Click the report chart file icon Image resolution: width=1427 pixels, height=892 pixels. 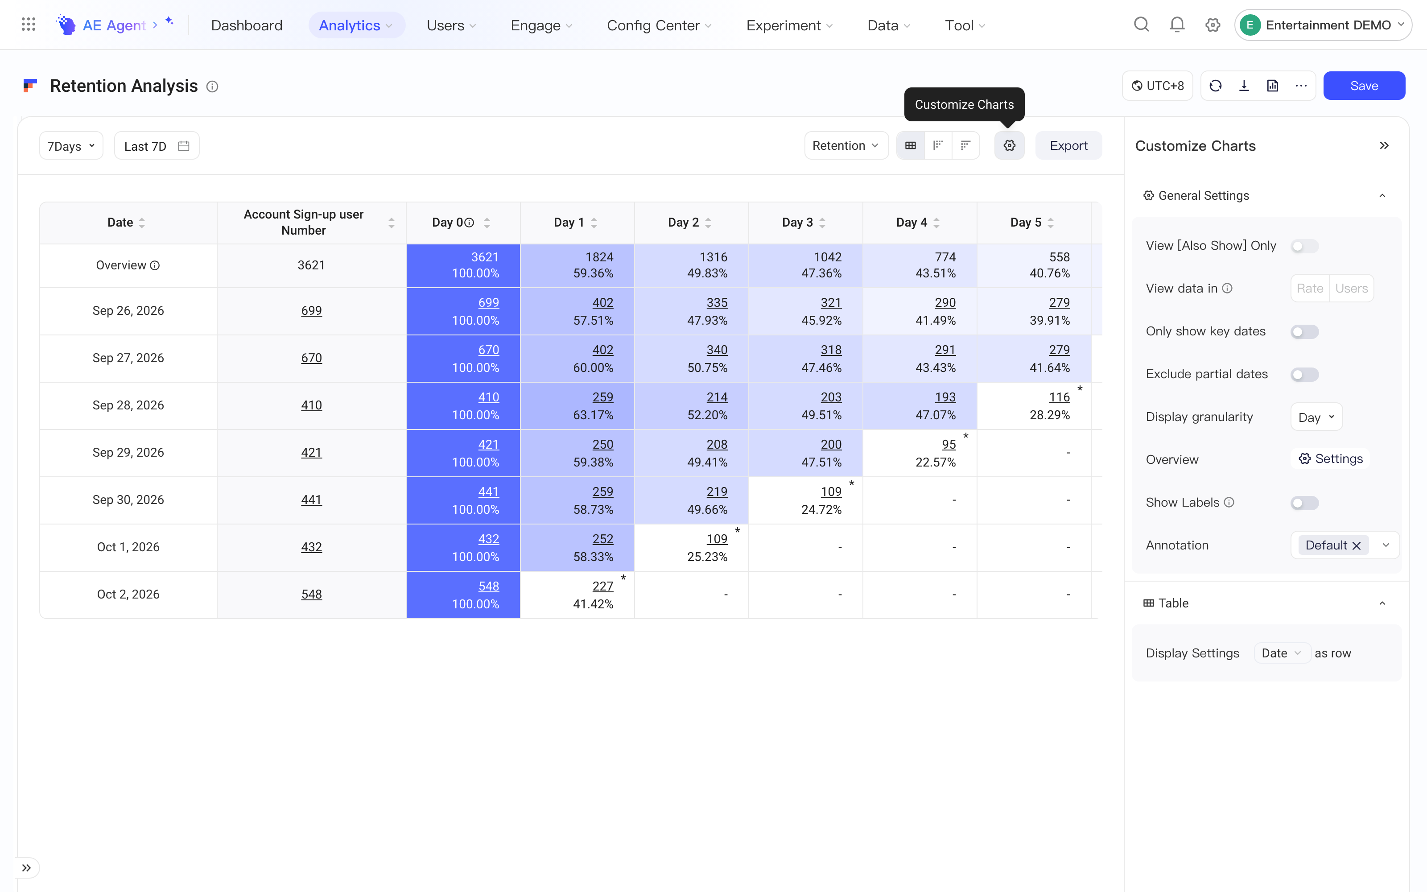click(x=1273, y=86)
